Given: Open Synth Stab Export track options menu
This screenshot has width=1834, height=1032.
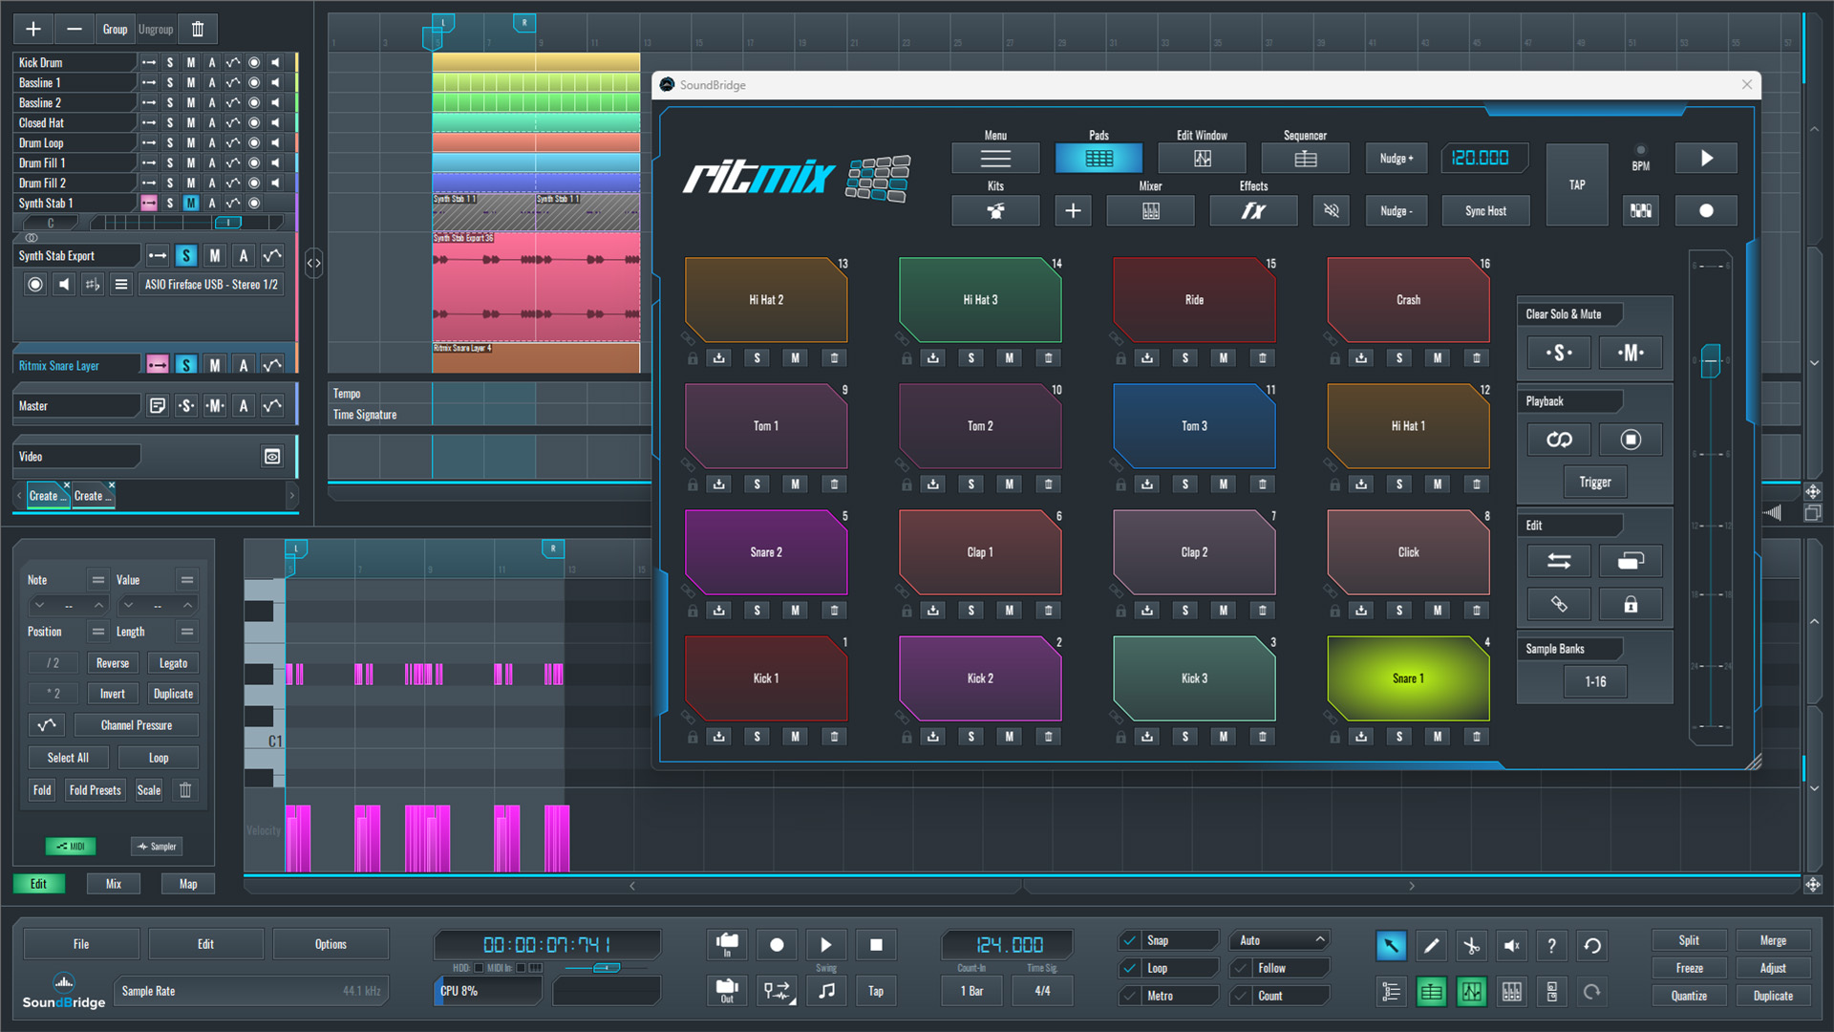Looking at the screenshot, I should click(x=120, y=285).
